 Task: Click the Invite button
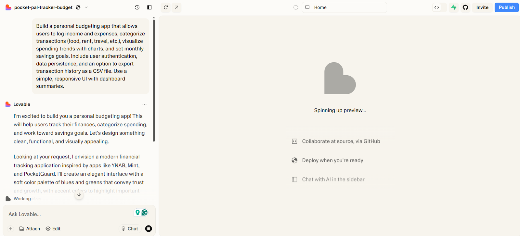click(x=482, y=7)
